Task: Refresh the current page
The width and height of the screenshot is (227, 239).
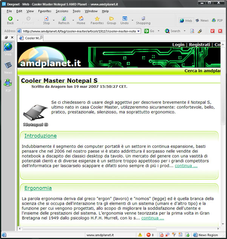Action: [64, 20]
